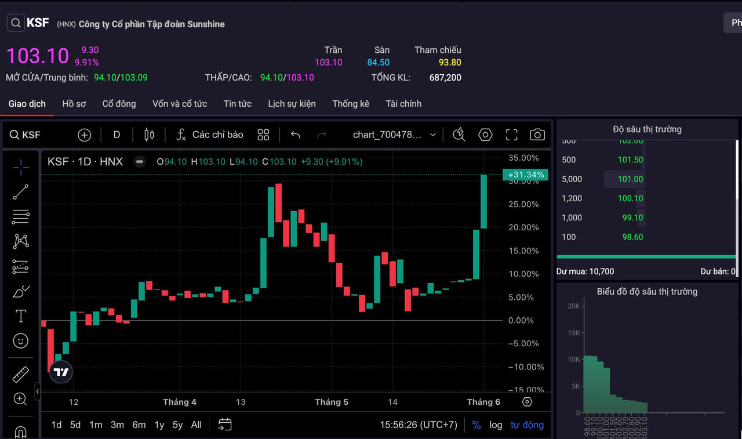
Task: Select the ruler measure tool
Action: [21, 375]
